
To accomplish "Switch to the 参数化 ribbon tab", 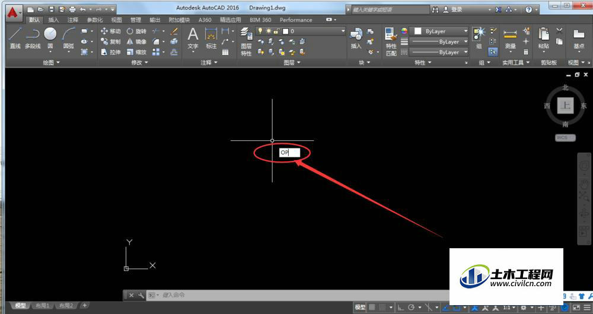I will click(x=95, y=20).
